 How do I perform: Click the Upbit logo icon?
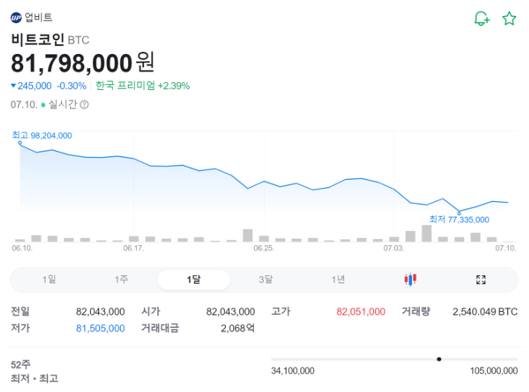tap(15, 16)
